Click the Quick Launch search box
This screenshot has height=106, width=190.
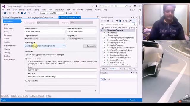point(113,6)
